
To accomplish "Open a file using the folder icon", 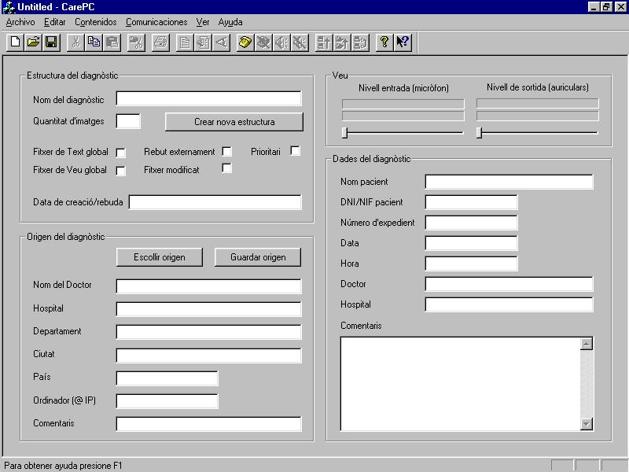I will point(33,42).
